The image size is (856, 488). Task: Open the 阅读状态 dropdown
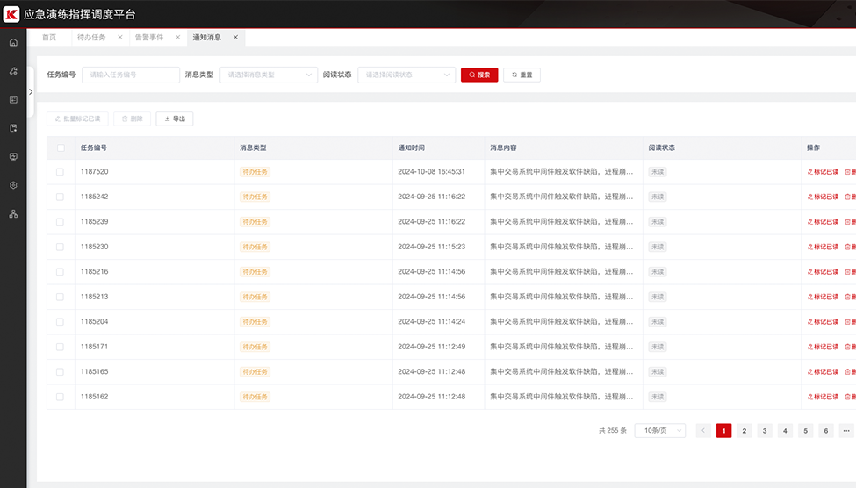pyautogui.click(x=406, y=75)
